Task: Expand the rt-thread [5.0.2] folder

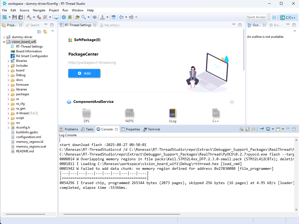Action: pyautogui.click(x=9, y=113)
